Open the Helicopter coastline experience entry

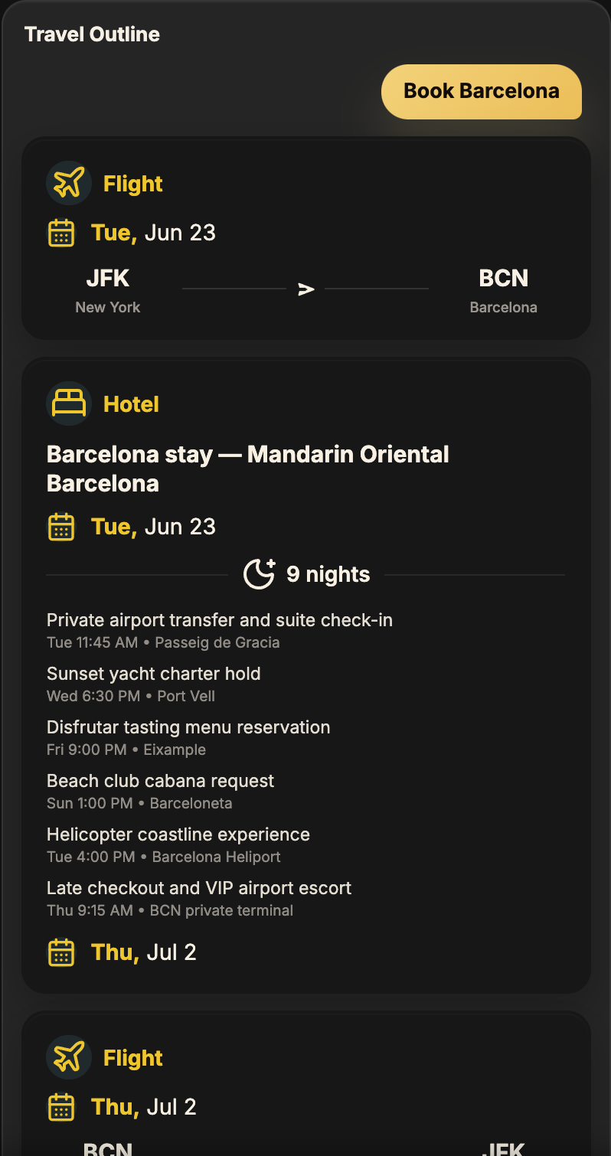(178, 834)
